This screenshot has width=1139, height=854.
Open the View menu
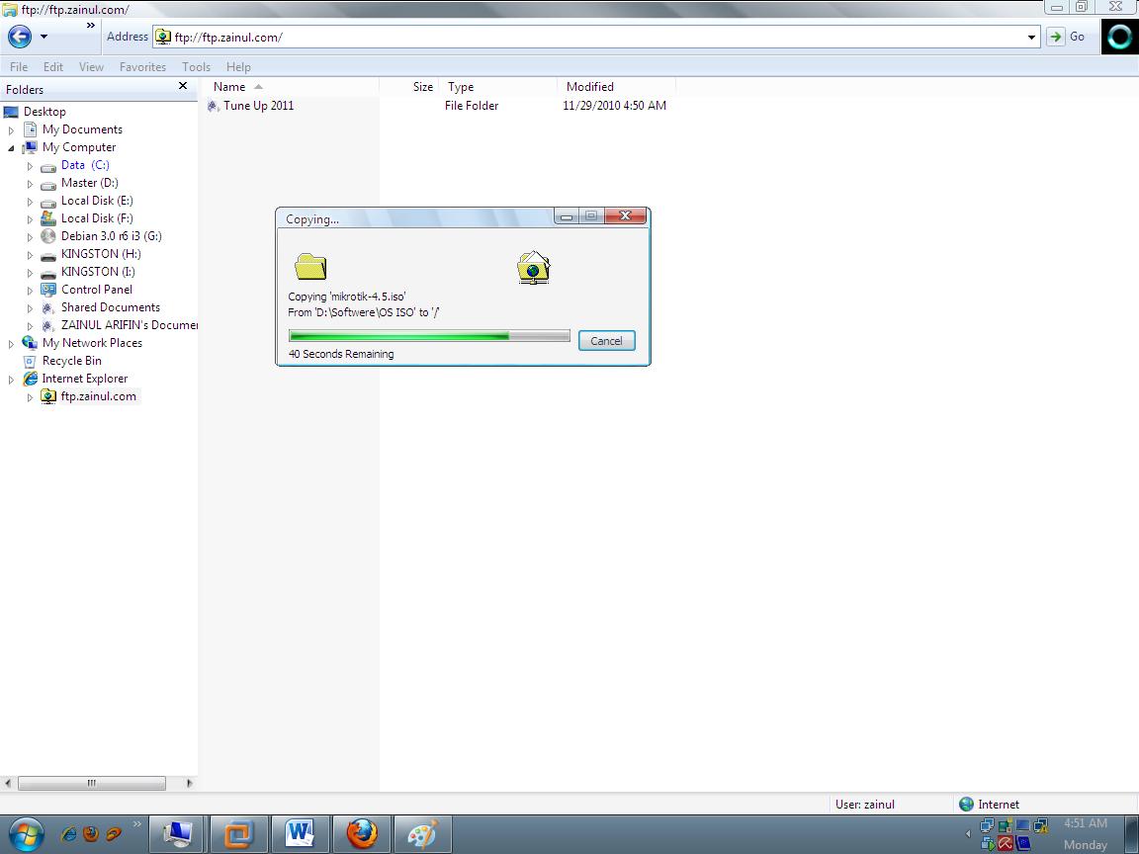[91, 67]
